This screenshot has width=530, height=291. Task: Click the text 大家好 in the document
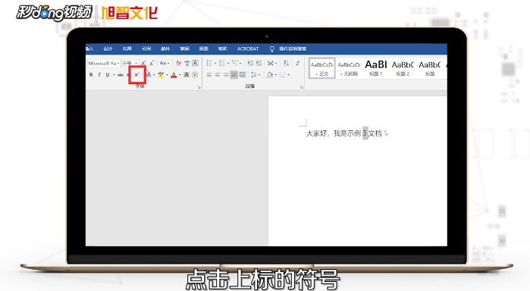tap(316, 133)
